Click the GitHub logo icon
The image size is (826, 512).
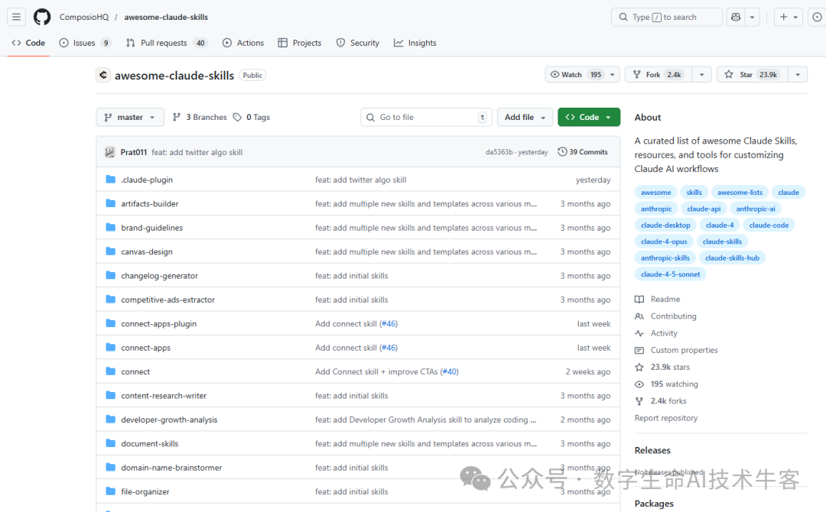point(42,17)
